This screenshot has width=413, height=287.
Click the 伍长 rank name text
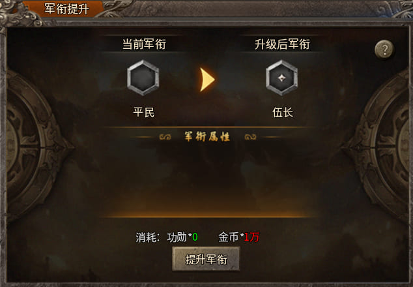[x=282, y=112]
